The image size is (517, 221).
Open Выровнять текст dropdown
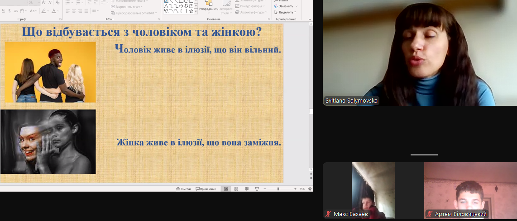(x=126, y=7)
